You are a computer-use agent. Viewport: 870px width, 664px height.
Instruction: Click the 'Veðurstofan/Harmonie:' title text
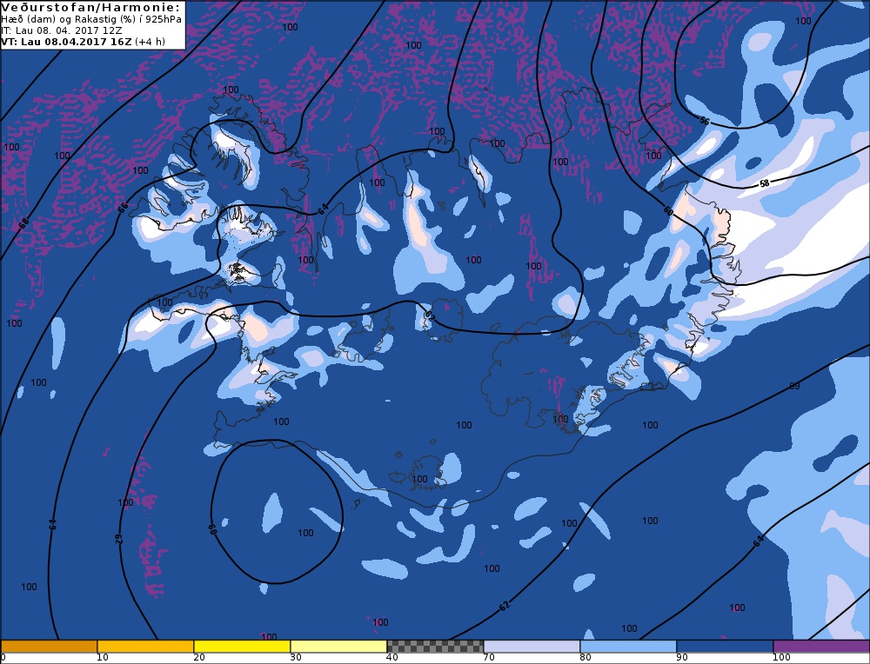click(x=91, y=8)
